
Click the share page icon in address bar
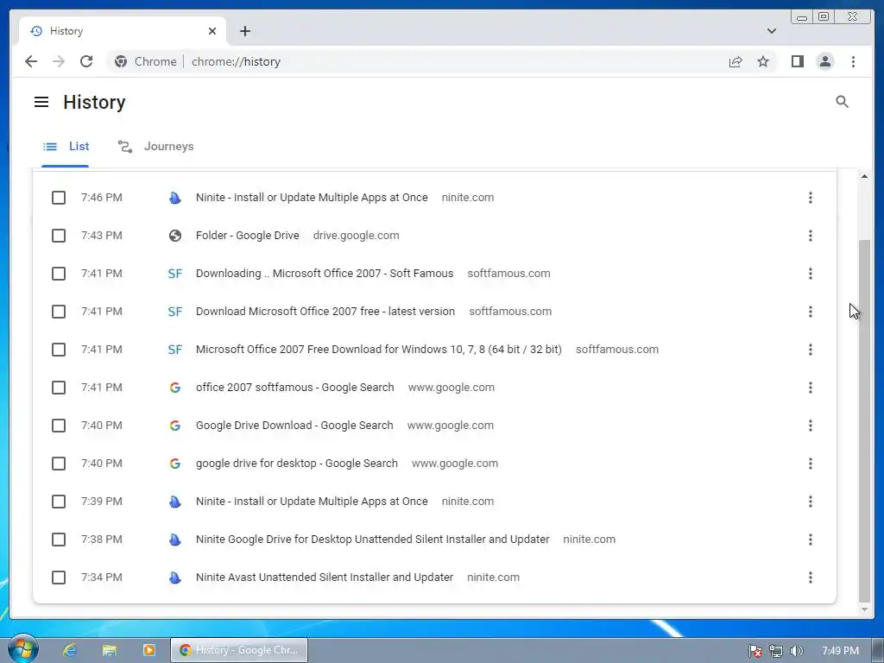(x=736, y=61)
